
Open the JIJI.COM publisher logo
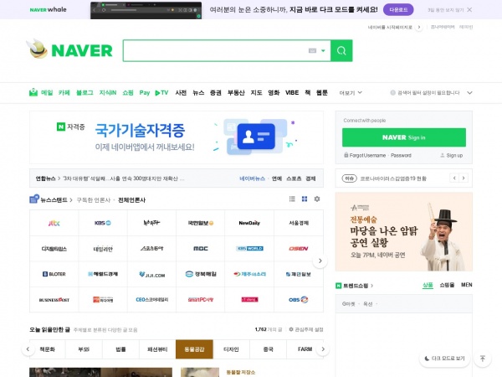point(151,274)
